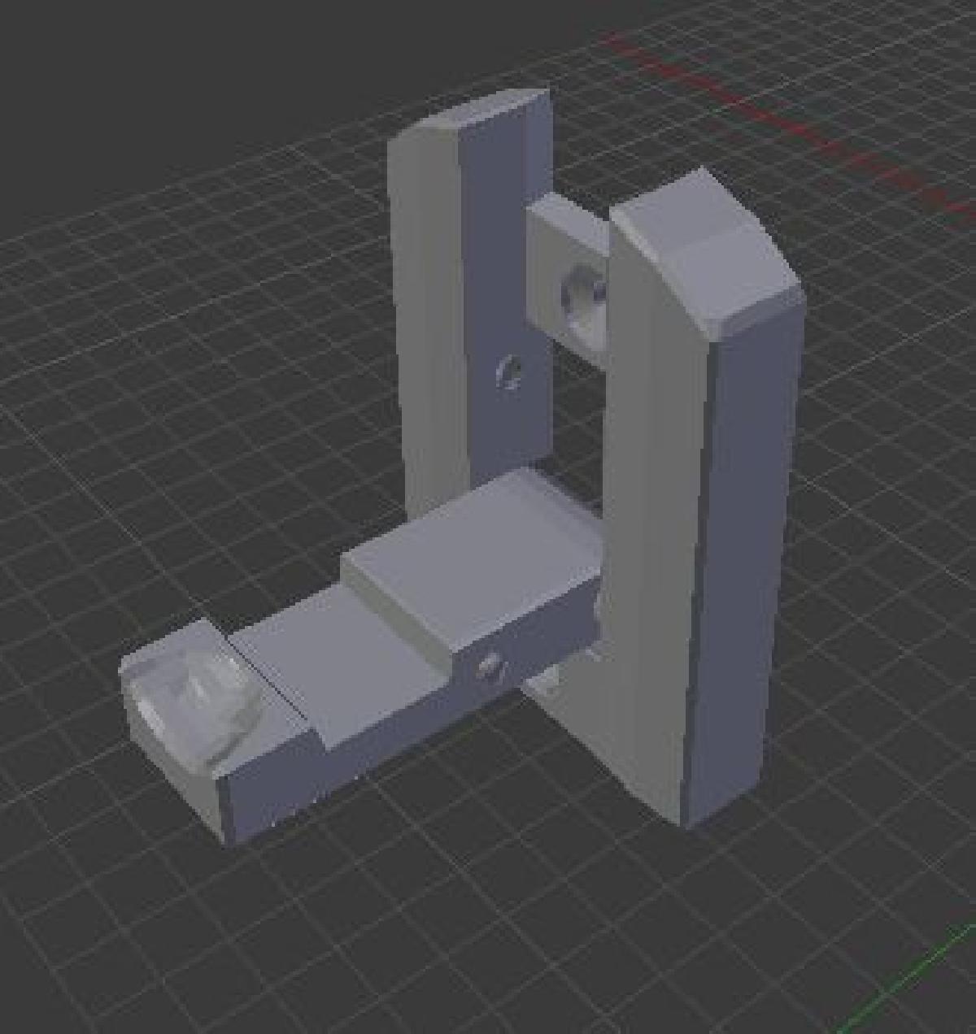Select the transparent cap on the arm end
Screen dimensions: 976x1034
pos(191,699)
